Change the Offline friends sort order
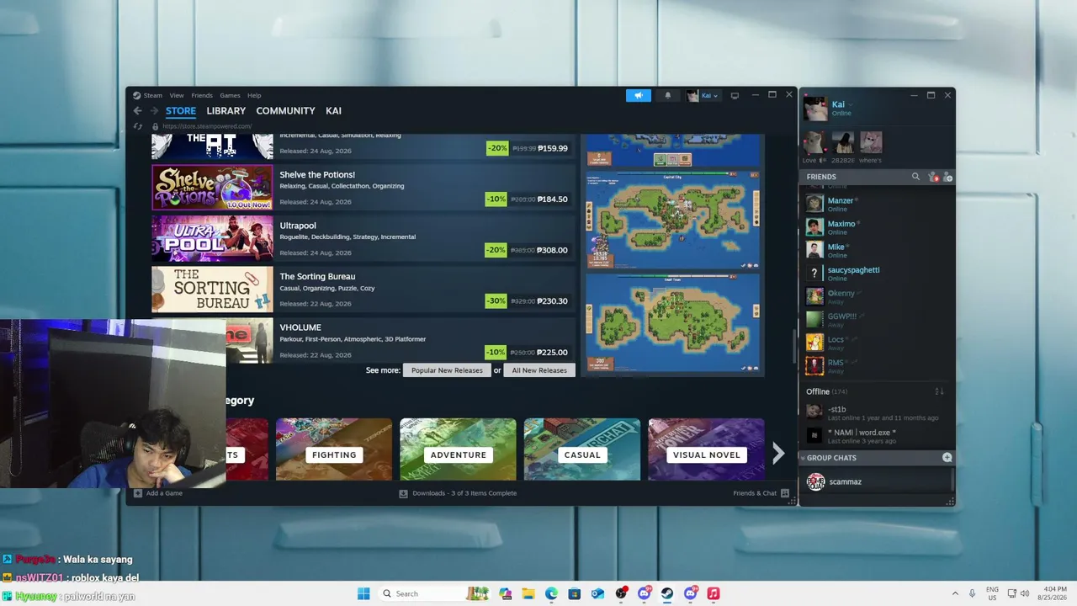Screen dimensions: 1077x606 coord(940,391)
